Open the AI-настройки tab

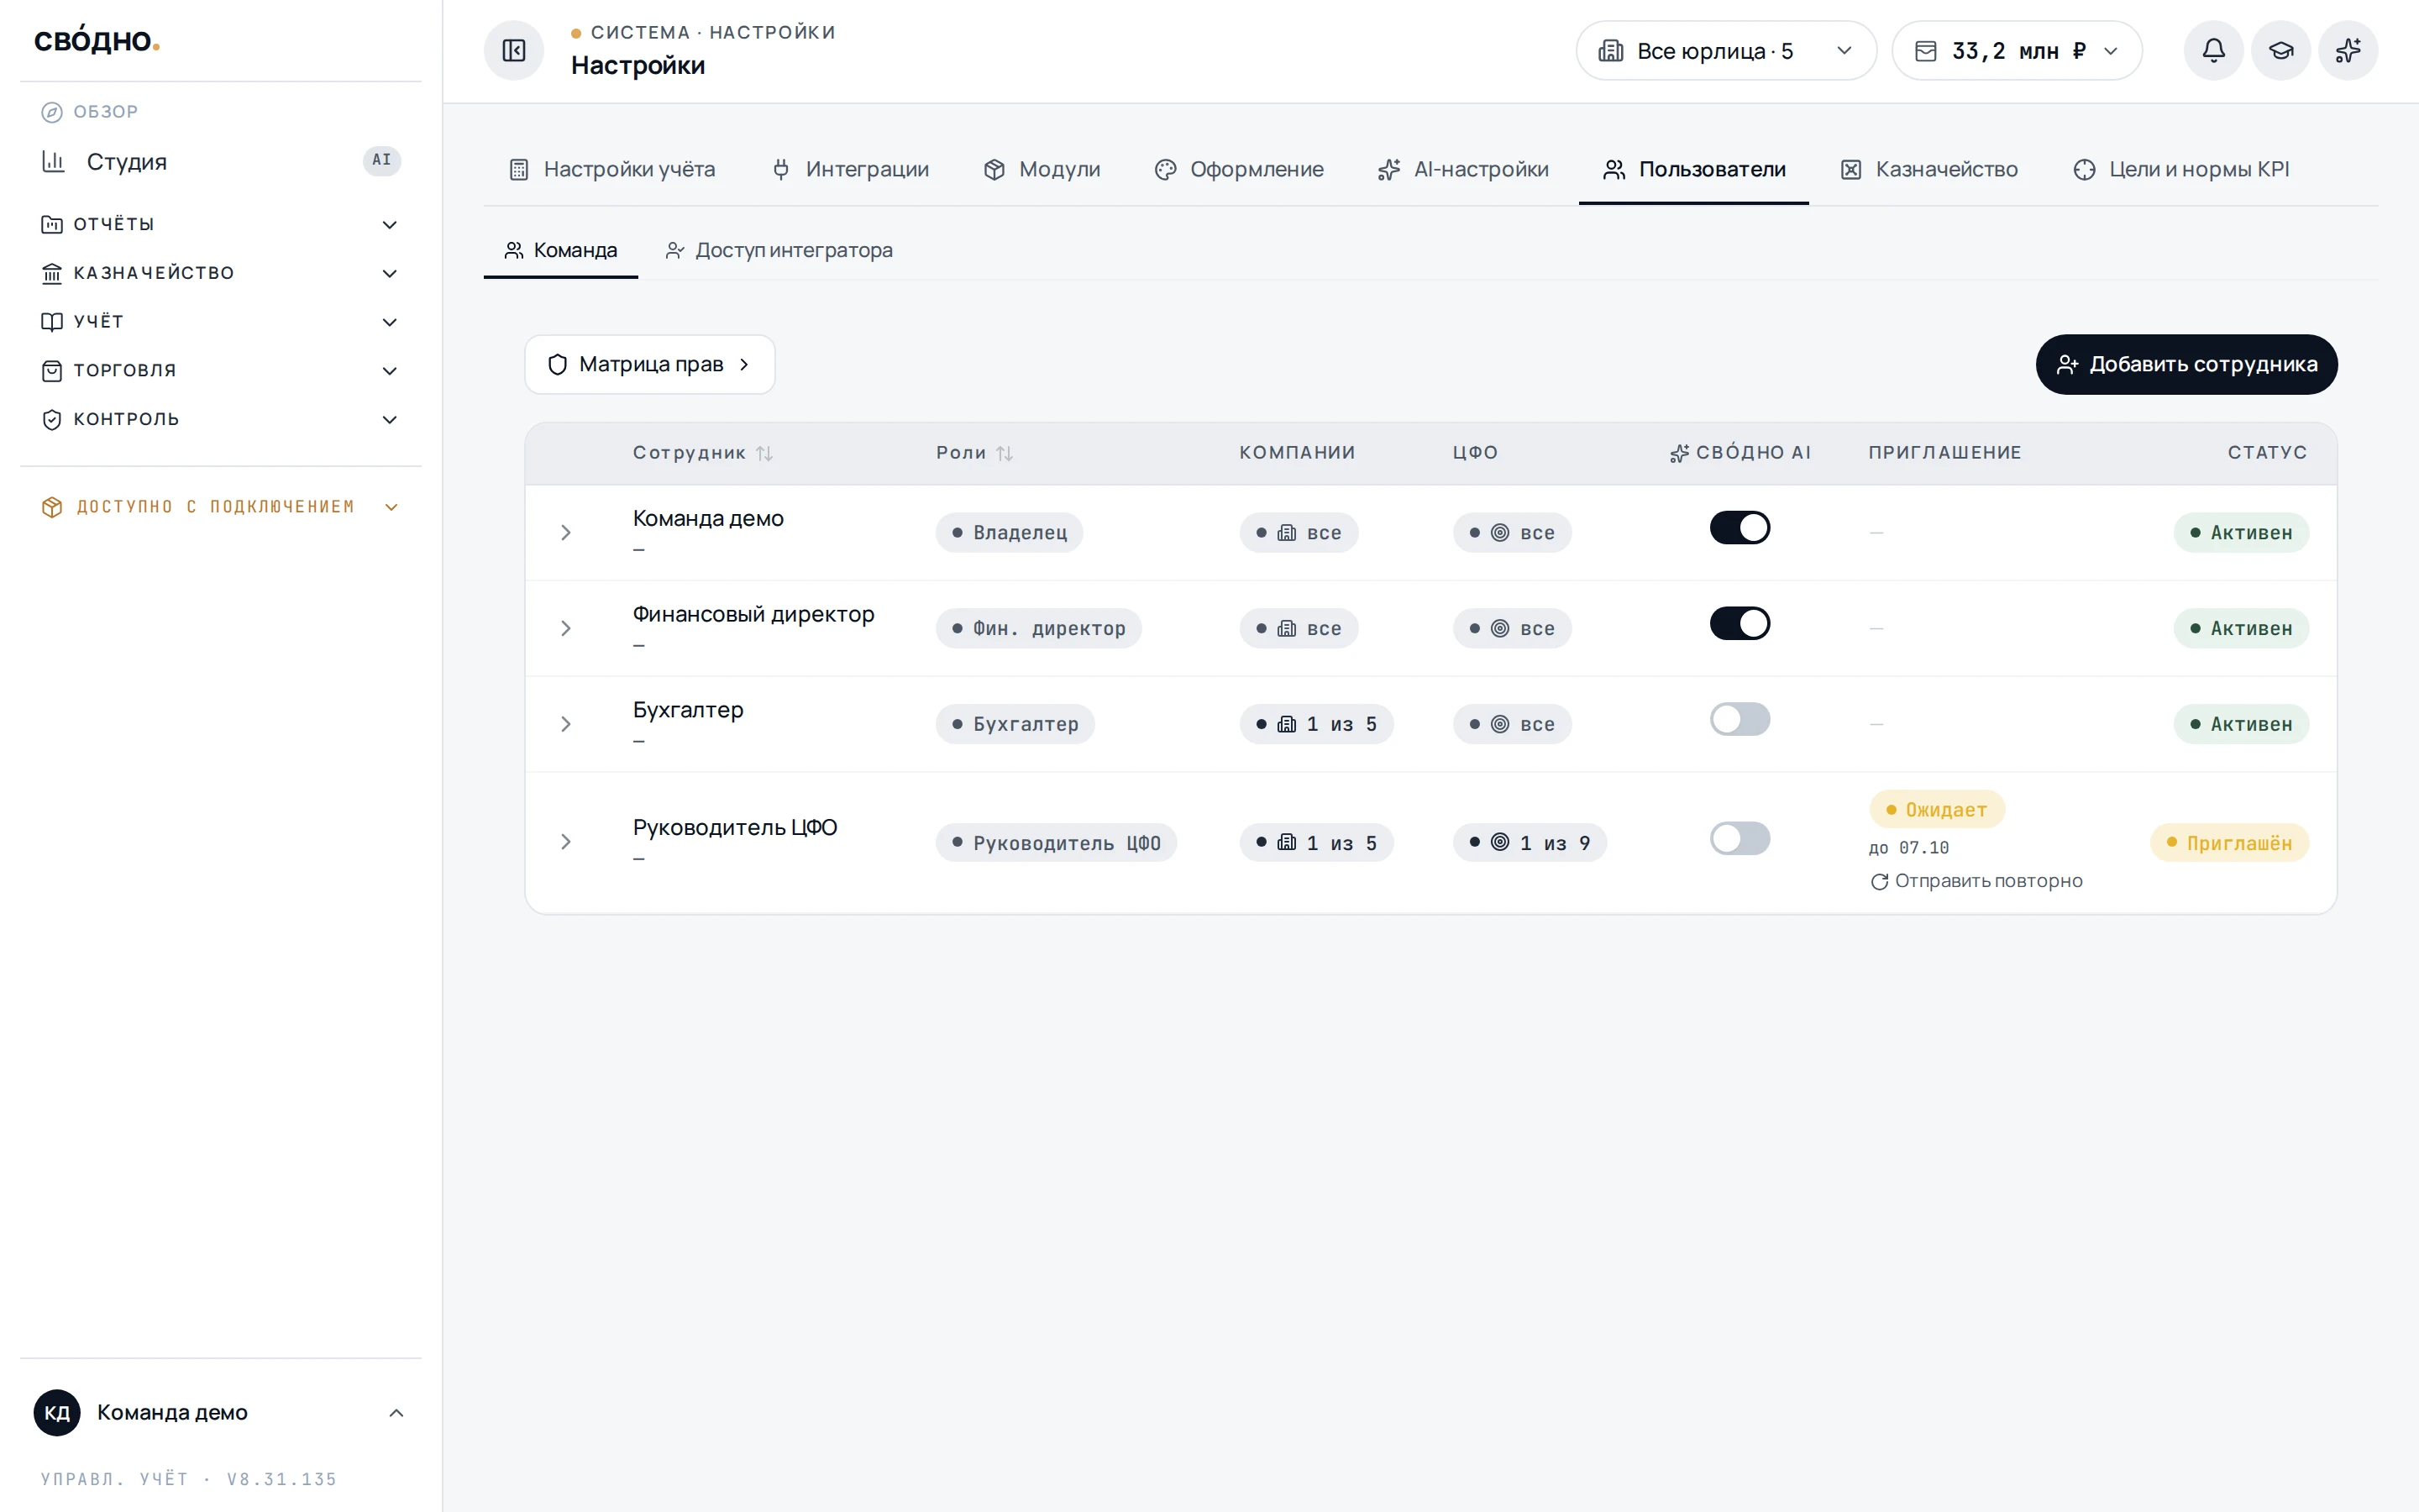tap(1462, 169)
